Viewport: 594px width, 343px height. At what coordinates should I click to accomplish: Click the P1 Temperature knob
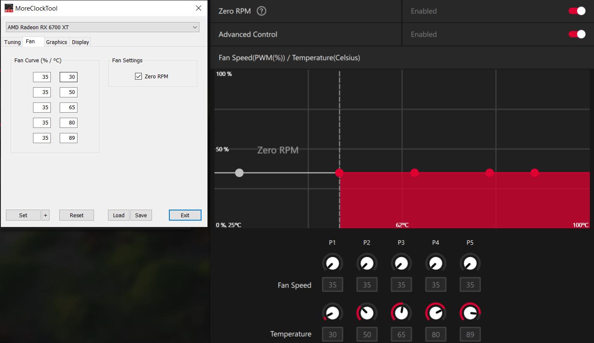[x=332, y=313]
